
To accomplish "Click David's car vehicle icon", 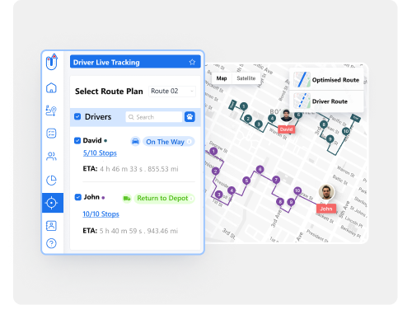I will click(x=135, y=142).
